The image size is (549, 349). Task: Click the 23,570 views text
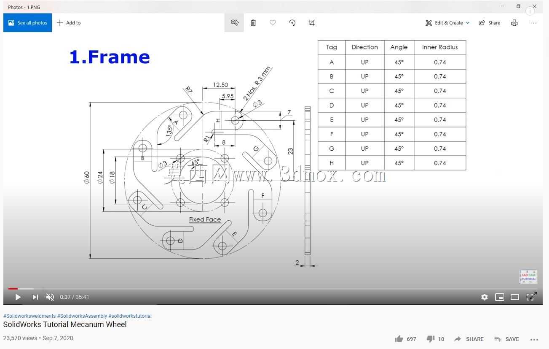coord(20,338)
